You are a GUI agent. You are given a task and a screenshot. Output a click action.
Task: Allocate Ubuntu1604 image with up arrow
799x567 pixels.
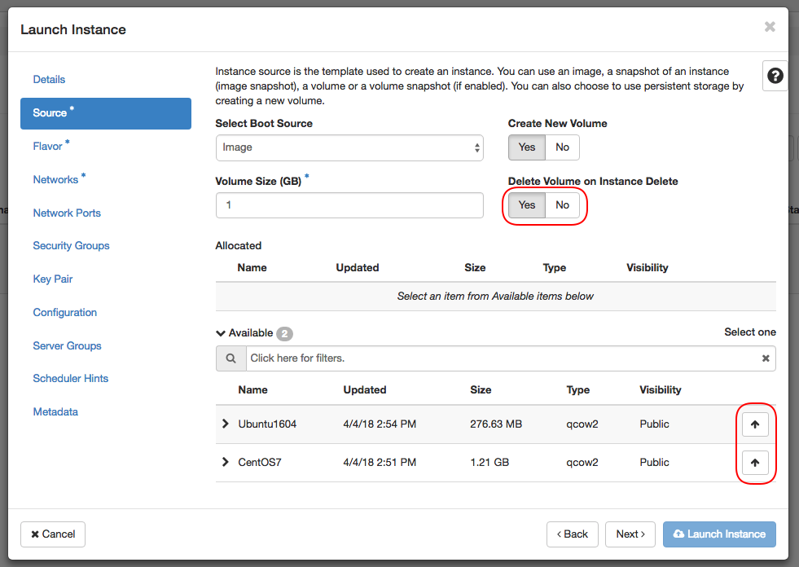coord(755,424)
